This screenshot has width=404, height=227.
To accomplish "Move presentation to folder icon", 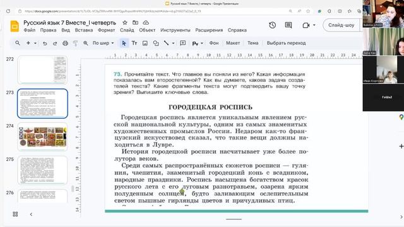I will [x=135, y=23].
